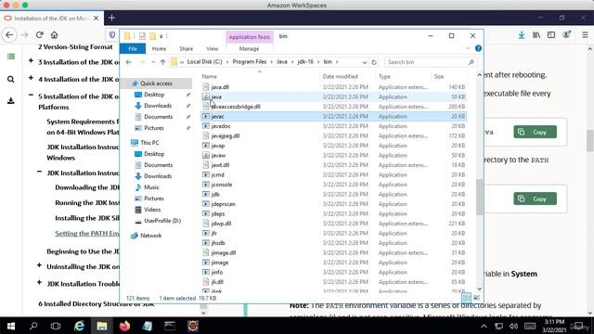The width and height of the screenshot is (594, 334).
Task: Open a new Firefox tab
Action: coord(111,18)
